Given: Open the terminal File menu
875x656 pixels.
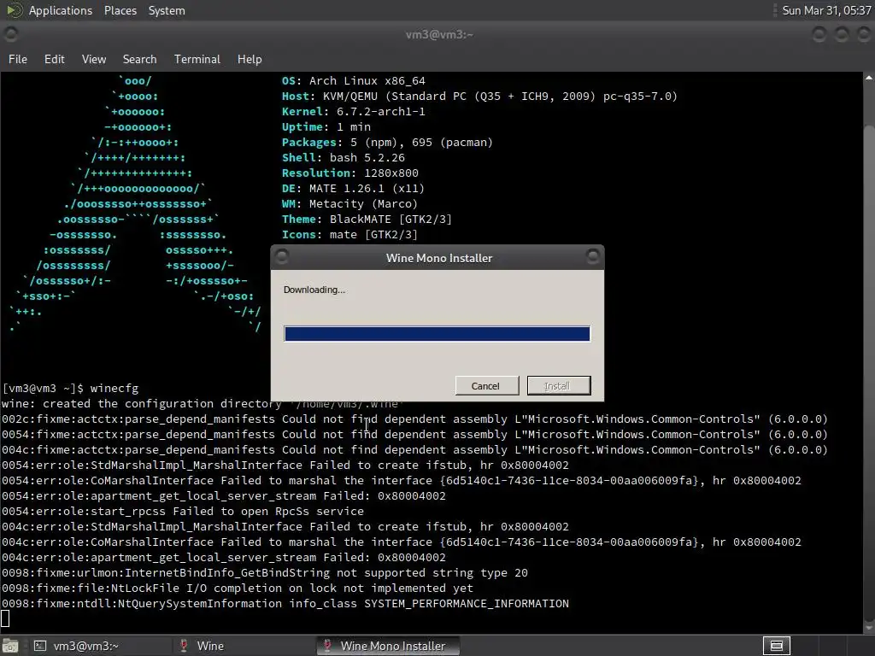Looking at the screenshot, I should click(x=18, y=59).
